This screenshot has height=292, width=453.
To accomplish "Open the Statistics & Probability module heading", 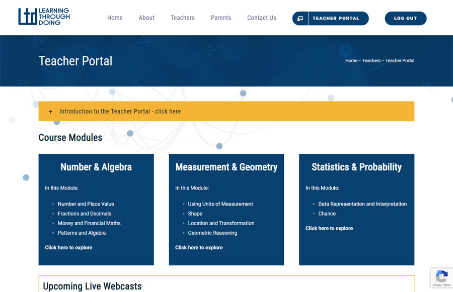I will tap(356, 167).
